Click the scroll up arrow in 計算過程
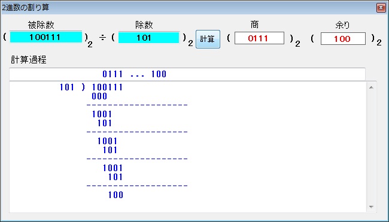389x222 pixels. [371, 87]
